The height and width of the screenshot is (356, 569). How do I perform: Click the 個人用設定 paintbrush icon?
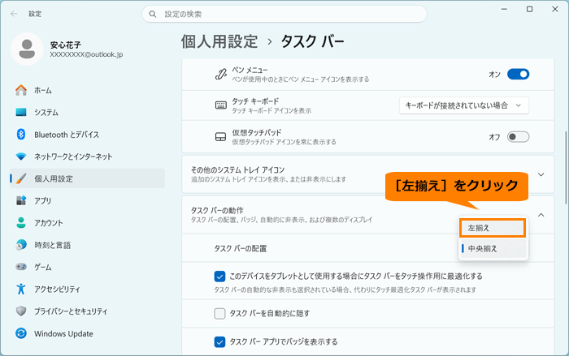tap(21, 178)
